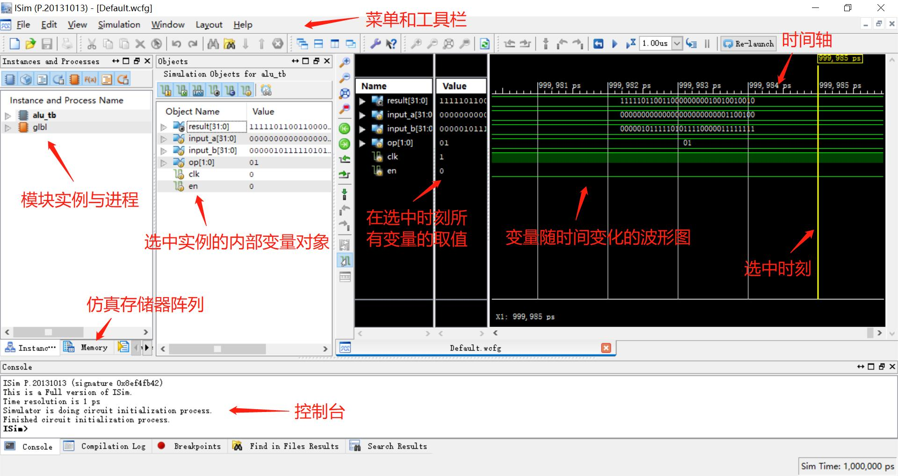The height and width of the screenshot is (476, 898).
Task: Open the Simulation menu
Action: [x=118, y=24]
